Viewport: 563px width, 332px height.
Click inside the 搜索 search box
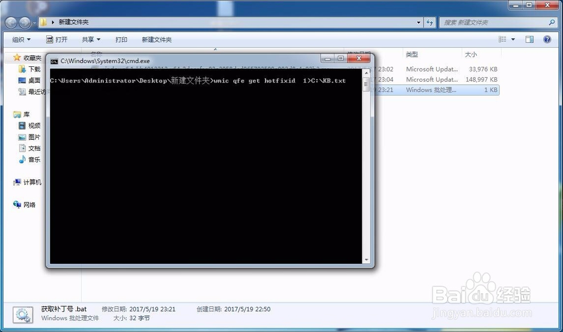coord(495,22)
